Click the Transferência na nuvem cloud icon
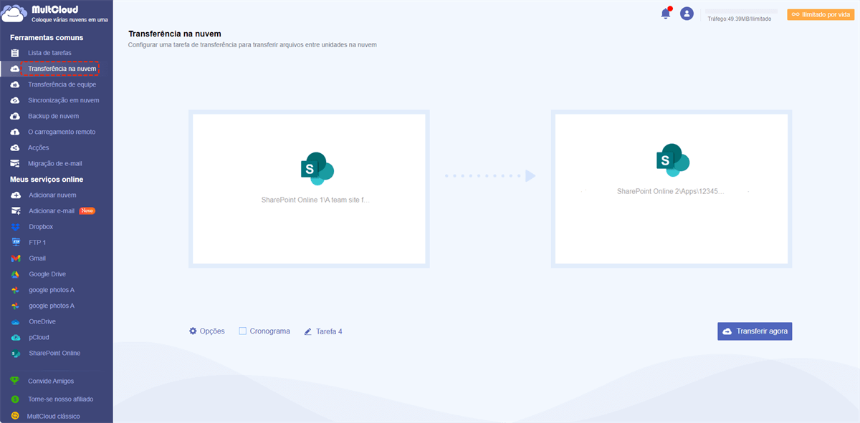 (15, 69)
